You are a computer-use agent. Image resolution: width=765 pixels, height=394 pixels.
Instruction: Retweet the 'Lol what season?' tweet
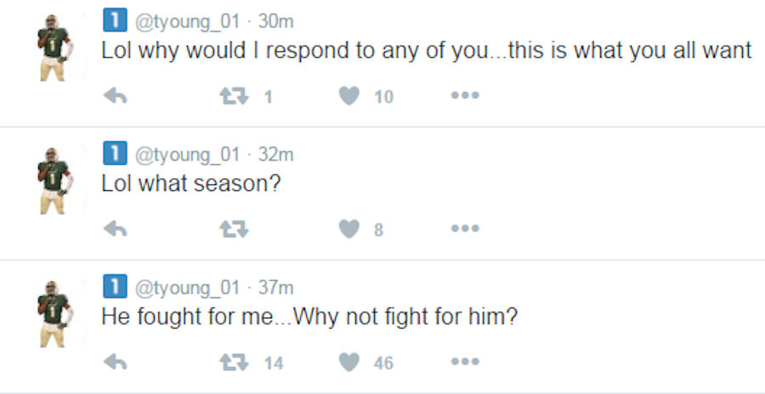click(x=234, y=228)
